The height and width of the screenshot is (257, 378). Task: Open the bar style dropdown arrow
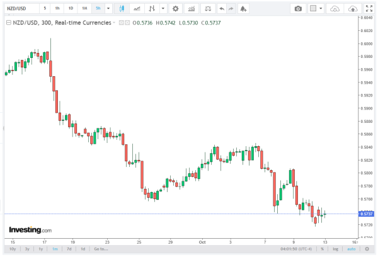(163, 9)
